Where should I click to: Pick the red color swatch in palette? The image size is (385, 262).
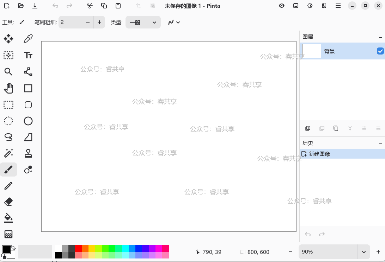[78, 248]
